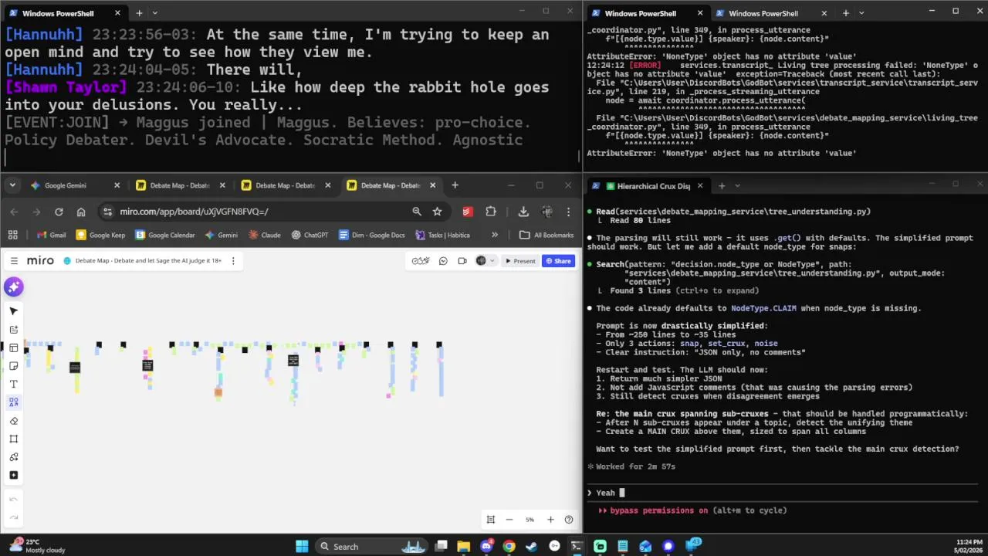Screen dimensions: 988x556
Task: Add new tab in top-right PowerShell window
Action: click(x=846, y=13)
